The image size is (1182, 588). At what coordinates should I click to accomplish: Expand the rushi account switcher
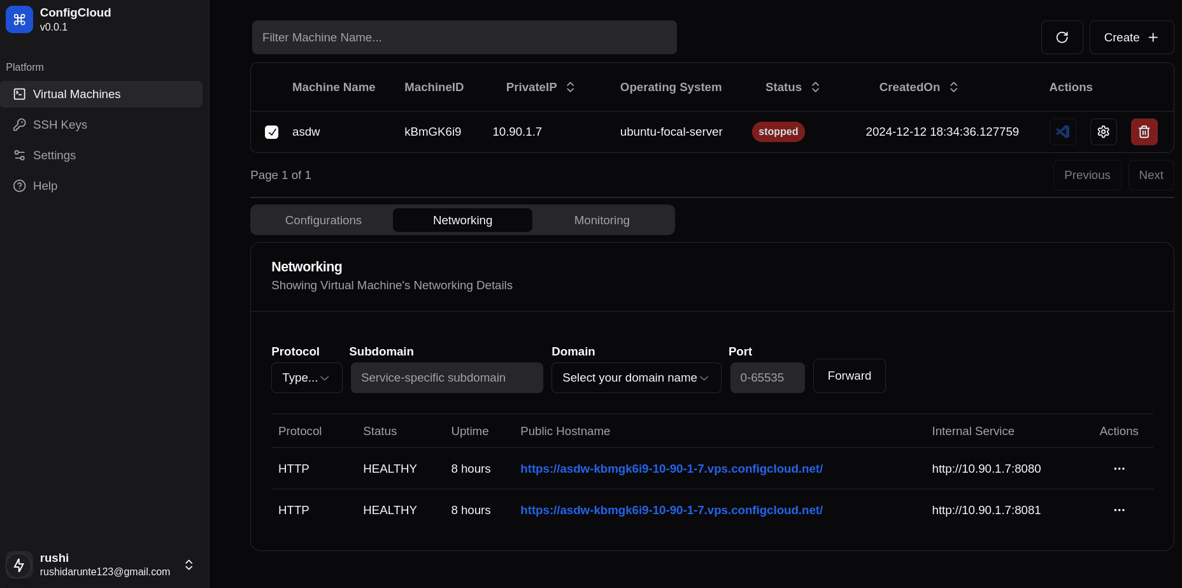coord(189,565)
